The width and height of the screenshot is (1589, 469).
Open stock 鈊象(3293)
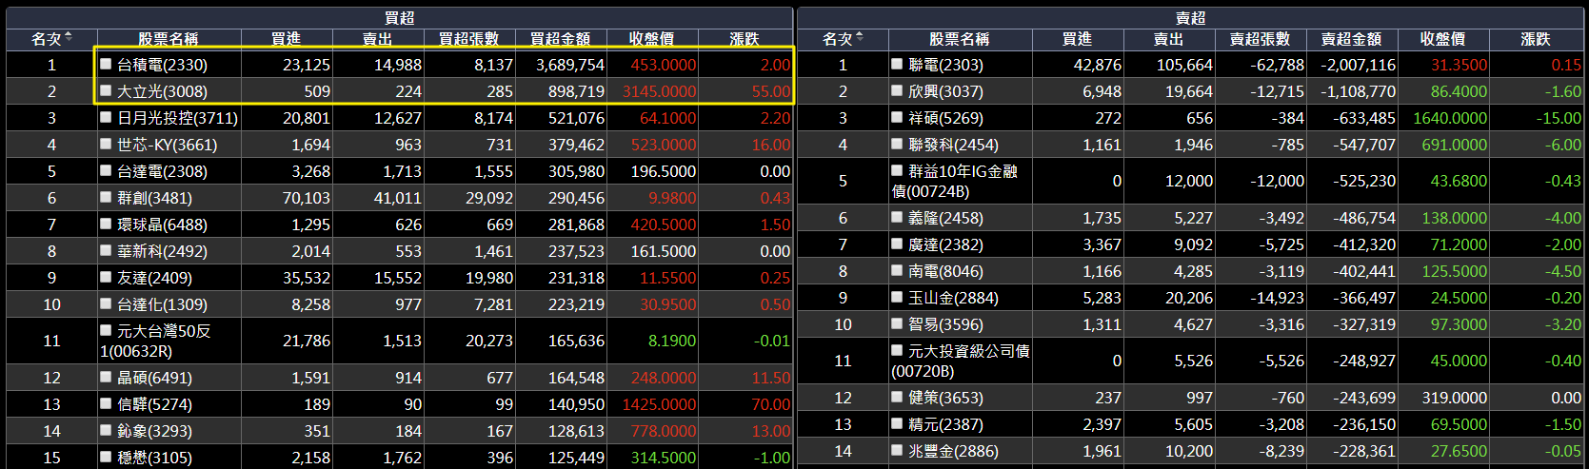click(154, 431)
